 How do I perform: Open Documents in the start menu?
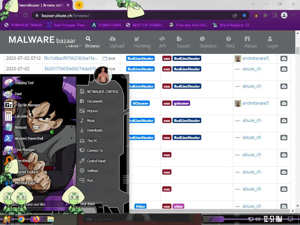click(91, 101)
